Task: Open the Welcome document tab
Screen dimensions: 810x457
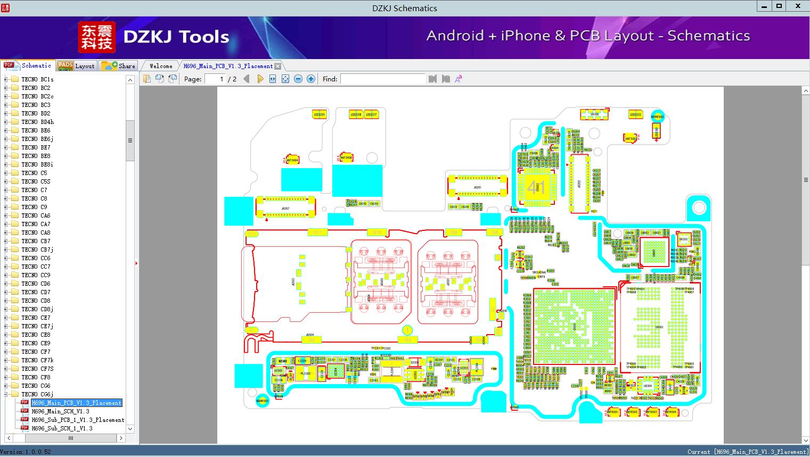Action: tap(161, 66)
